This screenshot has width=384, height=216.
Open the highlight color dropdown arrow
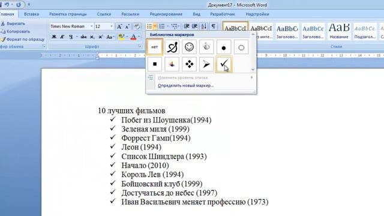(127, 37)
